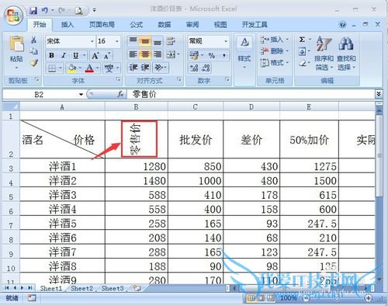Click the Clear eraser icon
Screen dimensions: 388x306
(302, 63)
